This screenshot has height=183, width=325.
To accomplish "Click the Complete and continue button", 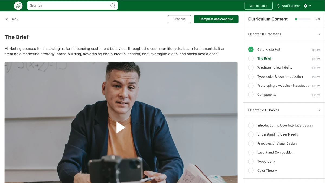I will [x=216, y=19].
